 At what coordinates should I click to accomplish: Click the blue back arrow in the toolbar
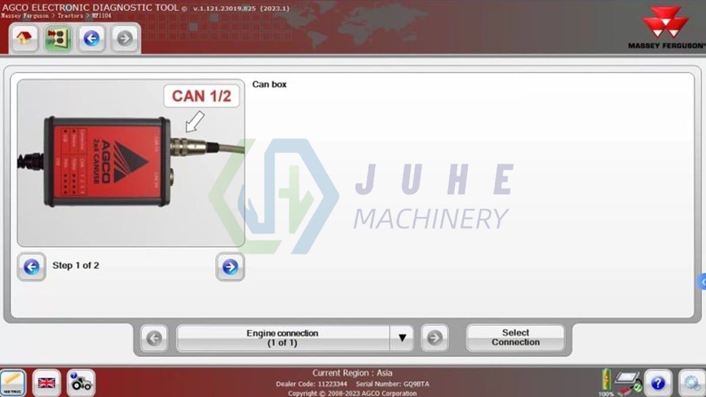(x=91, y=39)
